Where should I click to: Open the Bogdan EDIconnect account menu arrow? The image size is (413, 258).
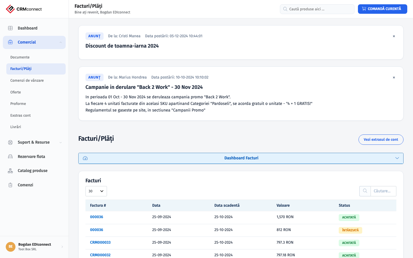[62, 247]
